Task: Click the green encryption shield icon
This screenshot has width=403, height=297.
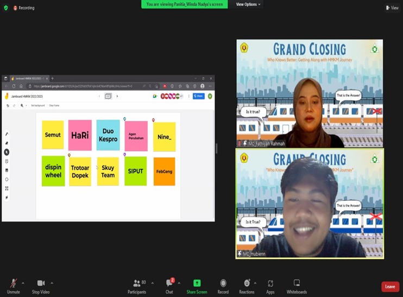Action: click(x=6, y=8)
